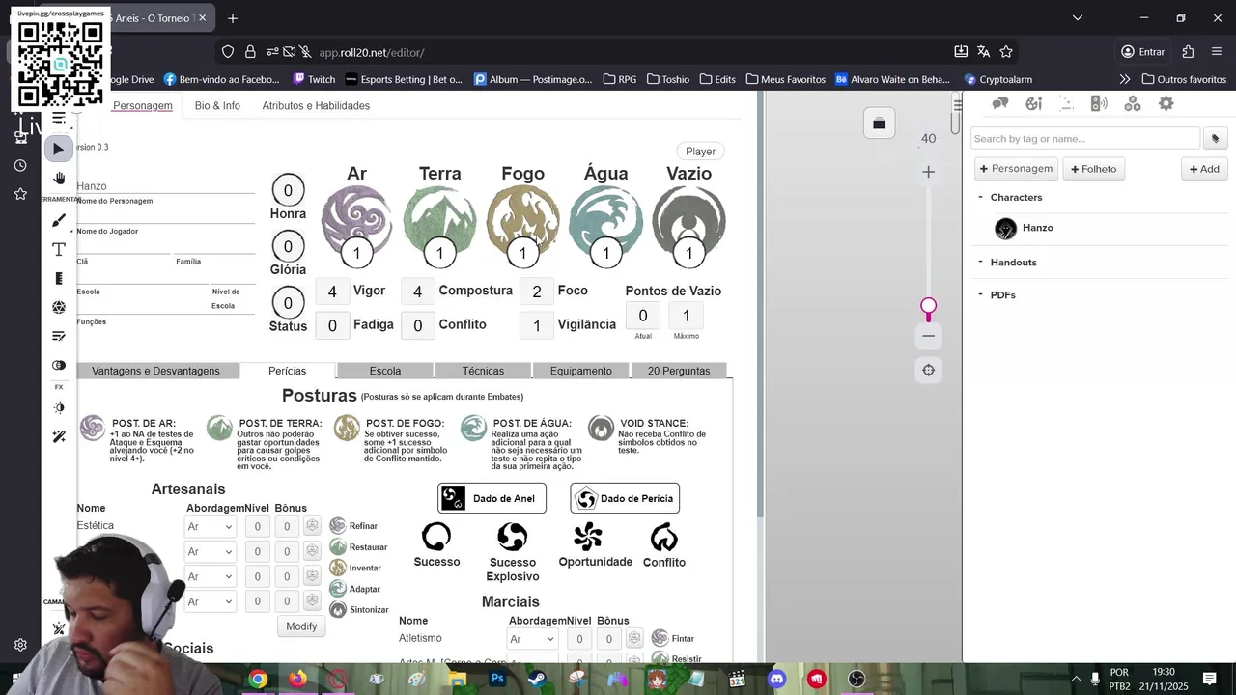Open the Collections tab icon
Screen dimensions: 1236x695
tap(1133, 103)
